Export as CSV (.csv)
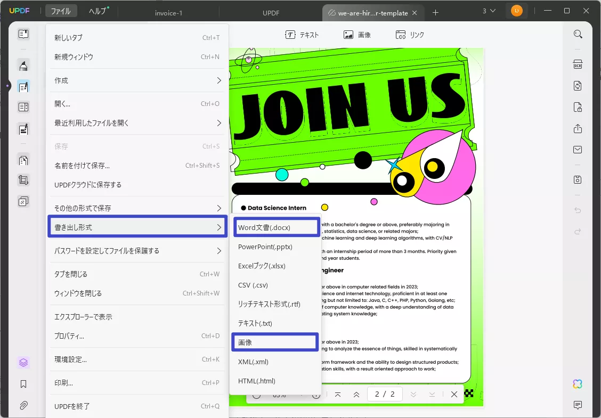This screenshot has width=601, height=418. 275,285
